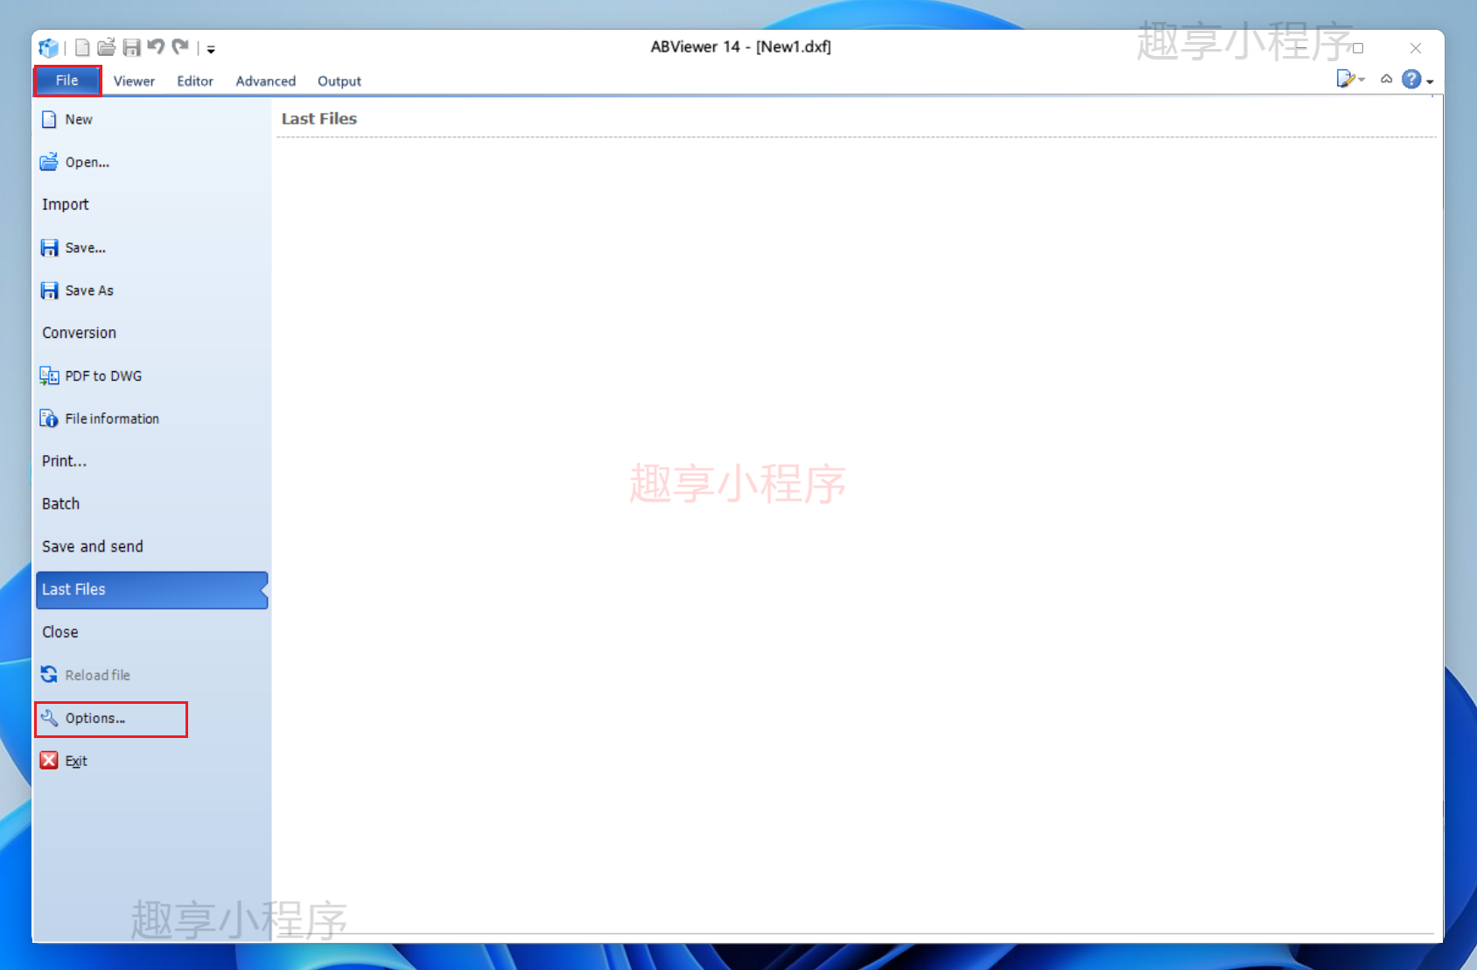Open the Conversion section
Screen dimensions: 1477x970
coord(151,333)
